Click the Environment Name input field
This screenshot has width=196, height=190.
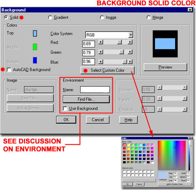coord(95,90)
